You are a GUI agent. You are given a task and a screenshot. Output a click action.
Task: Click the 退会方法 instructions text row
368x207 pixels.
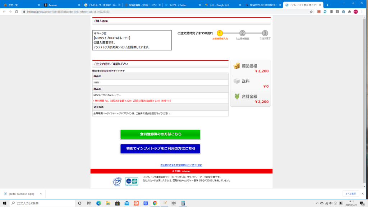[160, 113]
